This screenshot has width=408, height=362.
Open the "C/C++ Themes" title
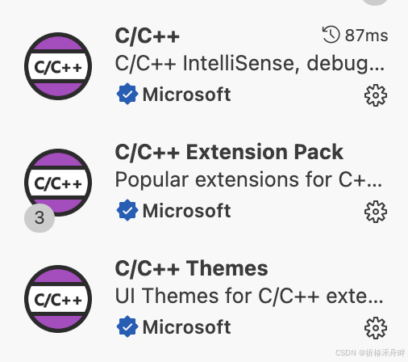click(191, 268)
